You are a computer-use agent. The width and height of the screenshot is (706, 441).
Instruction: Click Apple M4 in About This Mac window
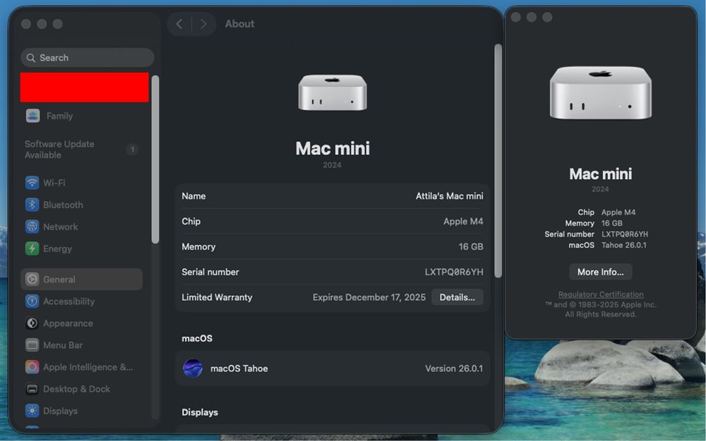(618, 213)
